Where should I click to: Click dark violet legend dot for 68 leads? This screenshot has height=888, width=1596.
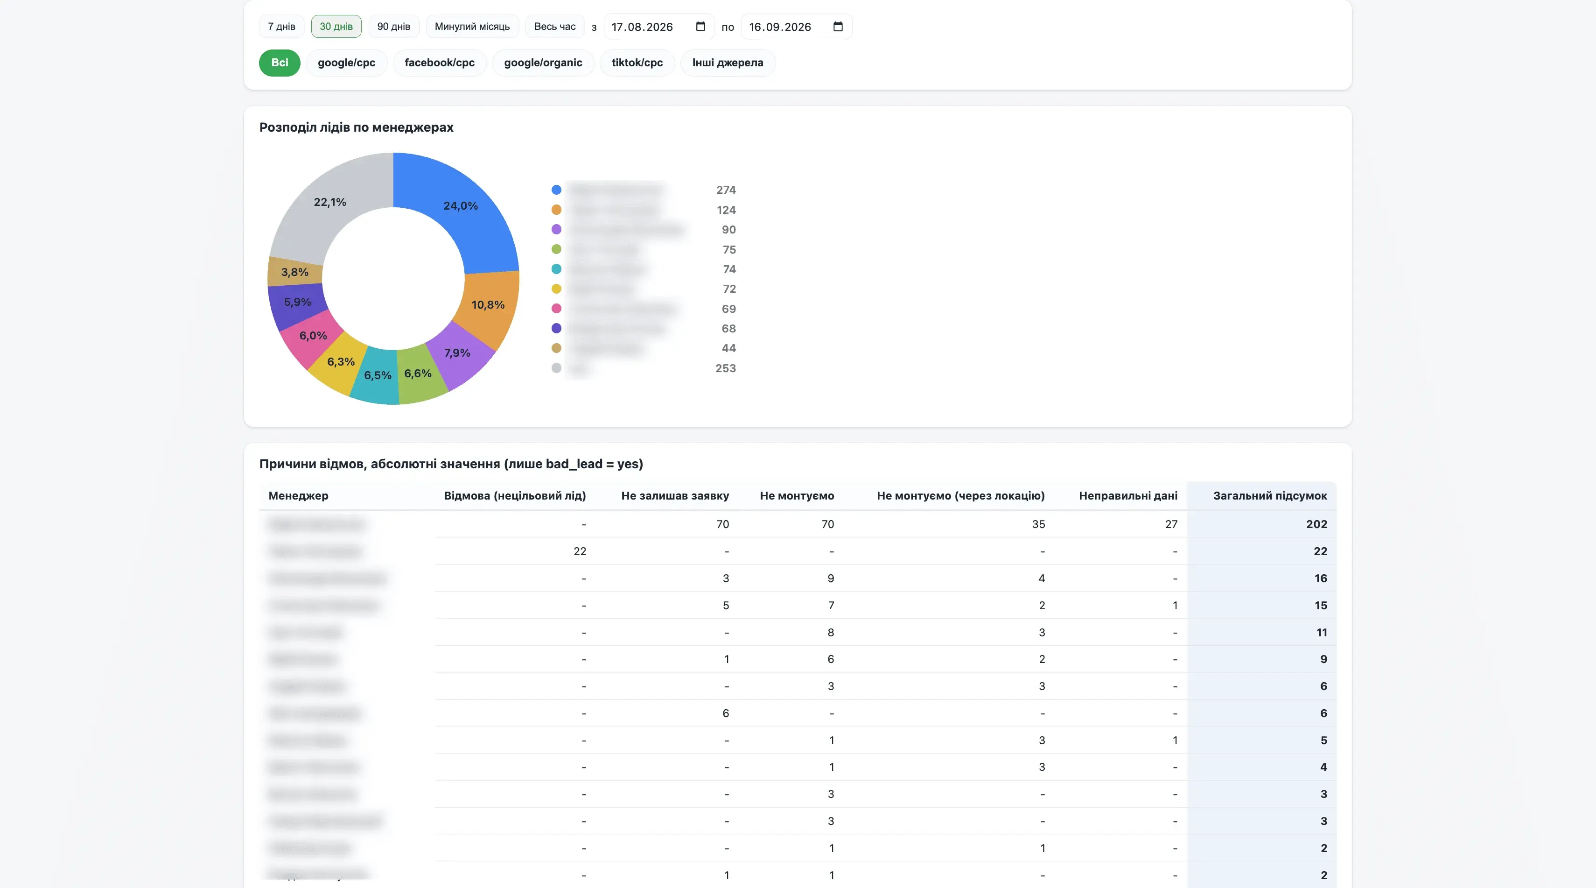click(556, 328)
